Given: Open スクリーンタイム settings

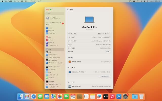Looking at the screenshot, I should pos(55,45).
